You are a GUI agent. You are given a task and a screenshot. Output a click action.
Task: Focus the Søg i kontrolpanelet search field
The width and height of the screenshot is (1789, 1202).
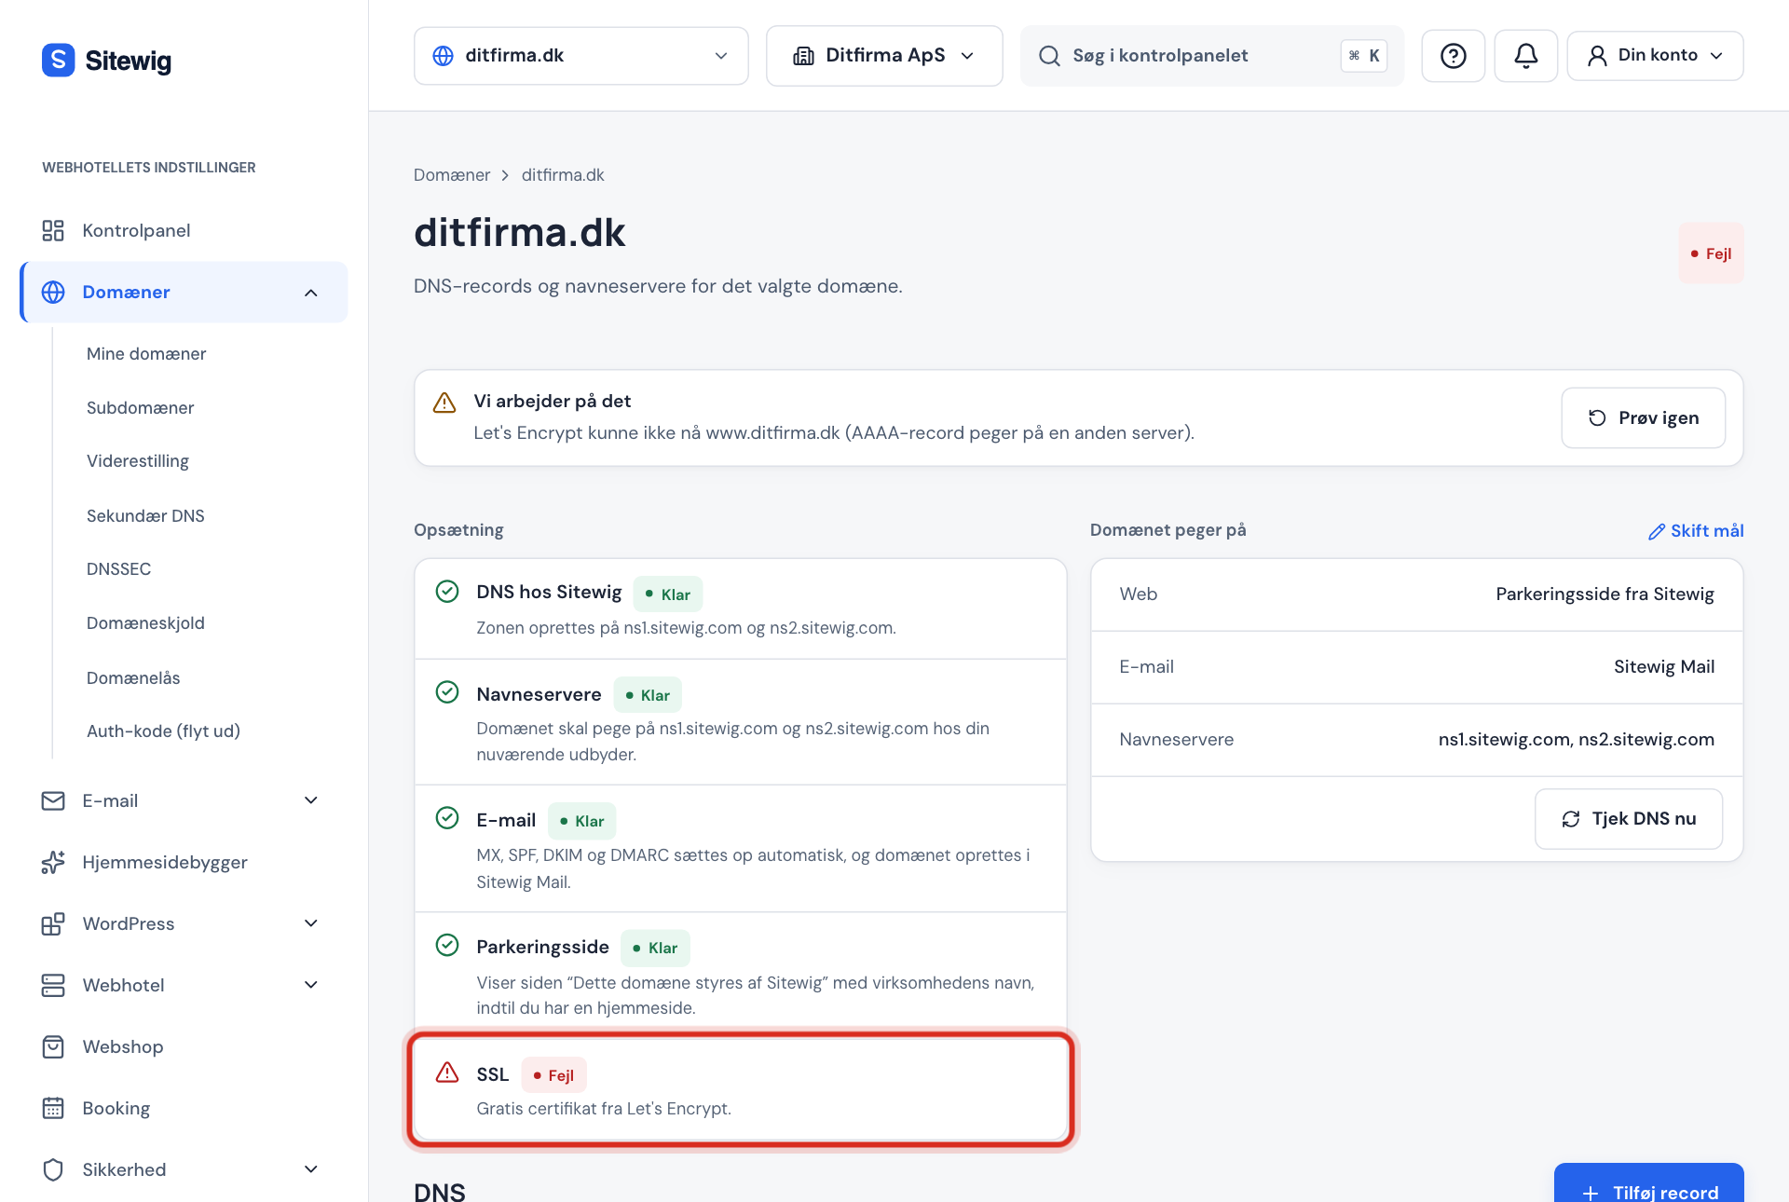pyautogui.click(x=1211, y=56)
